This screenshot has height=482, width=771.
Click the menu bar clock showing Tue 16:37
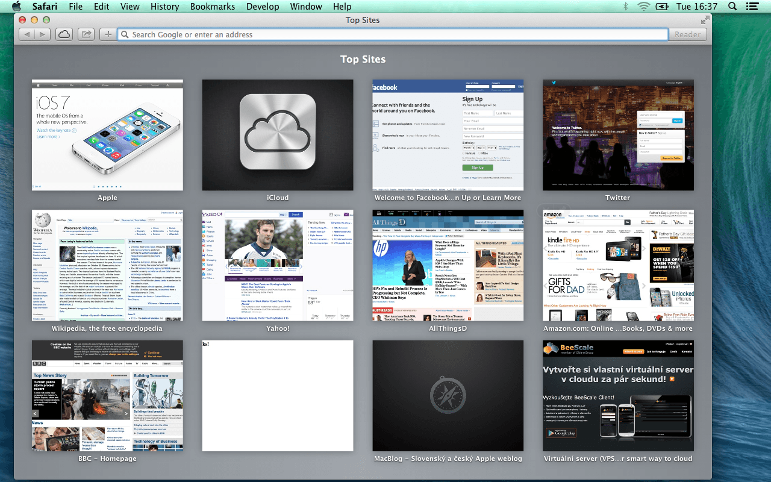tap(697, 7)
